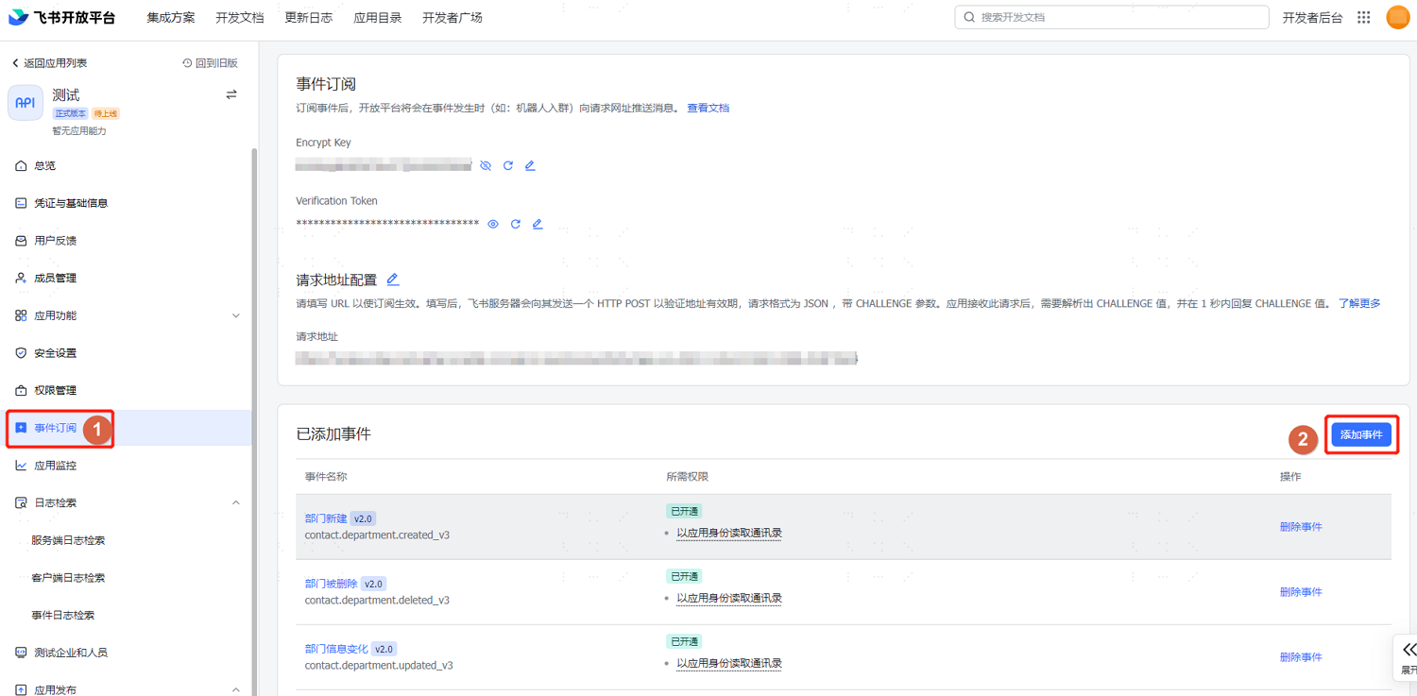
Task: Hide the Encrypt Key value
Action: 486,166
